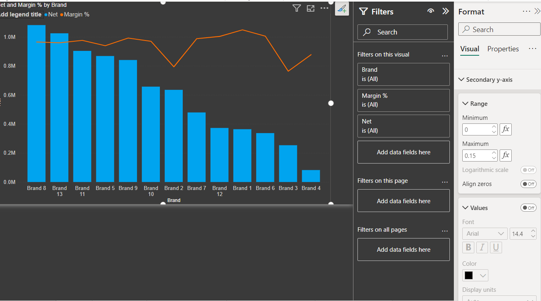Click ellipsis next to Filters on all pages

coord(445,231)
